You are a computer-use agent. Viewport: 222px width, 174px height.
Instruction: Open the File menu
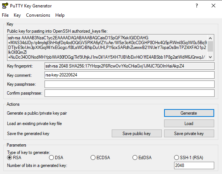[x=5, y=15]
